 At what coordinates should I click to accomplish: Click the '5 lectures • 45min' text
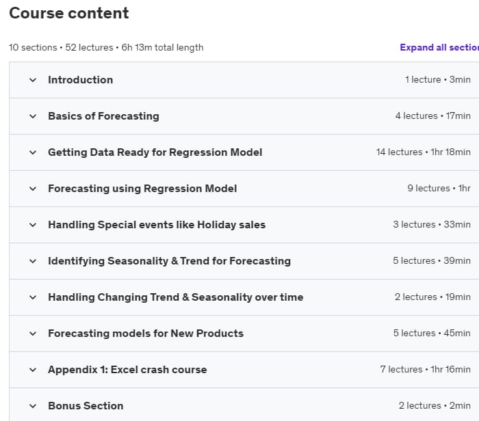click(432, 333)
